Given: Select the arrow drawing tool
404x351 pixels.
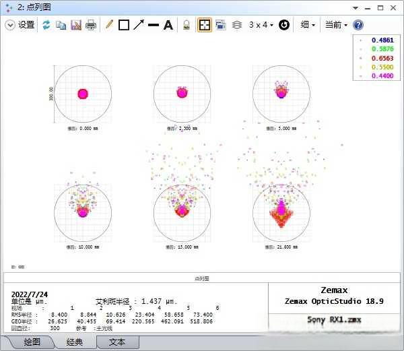Looking at the screenshot, I should click(139, 25).
